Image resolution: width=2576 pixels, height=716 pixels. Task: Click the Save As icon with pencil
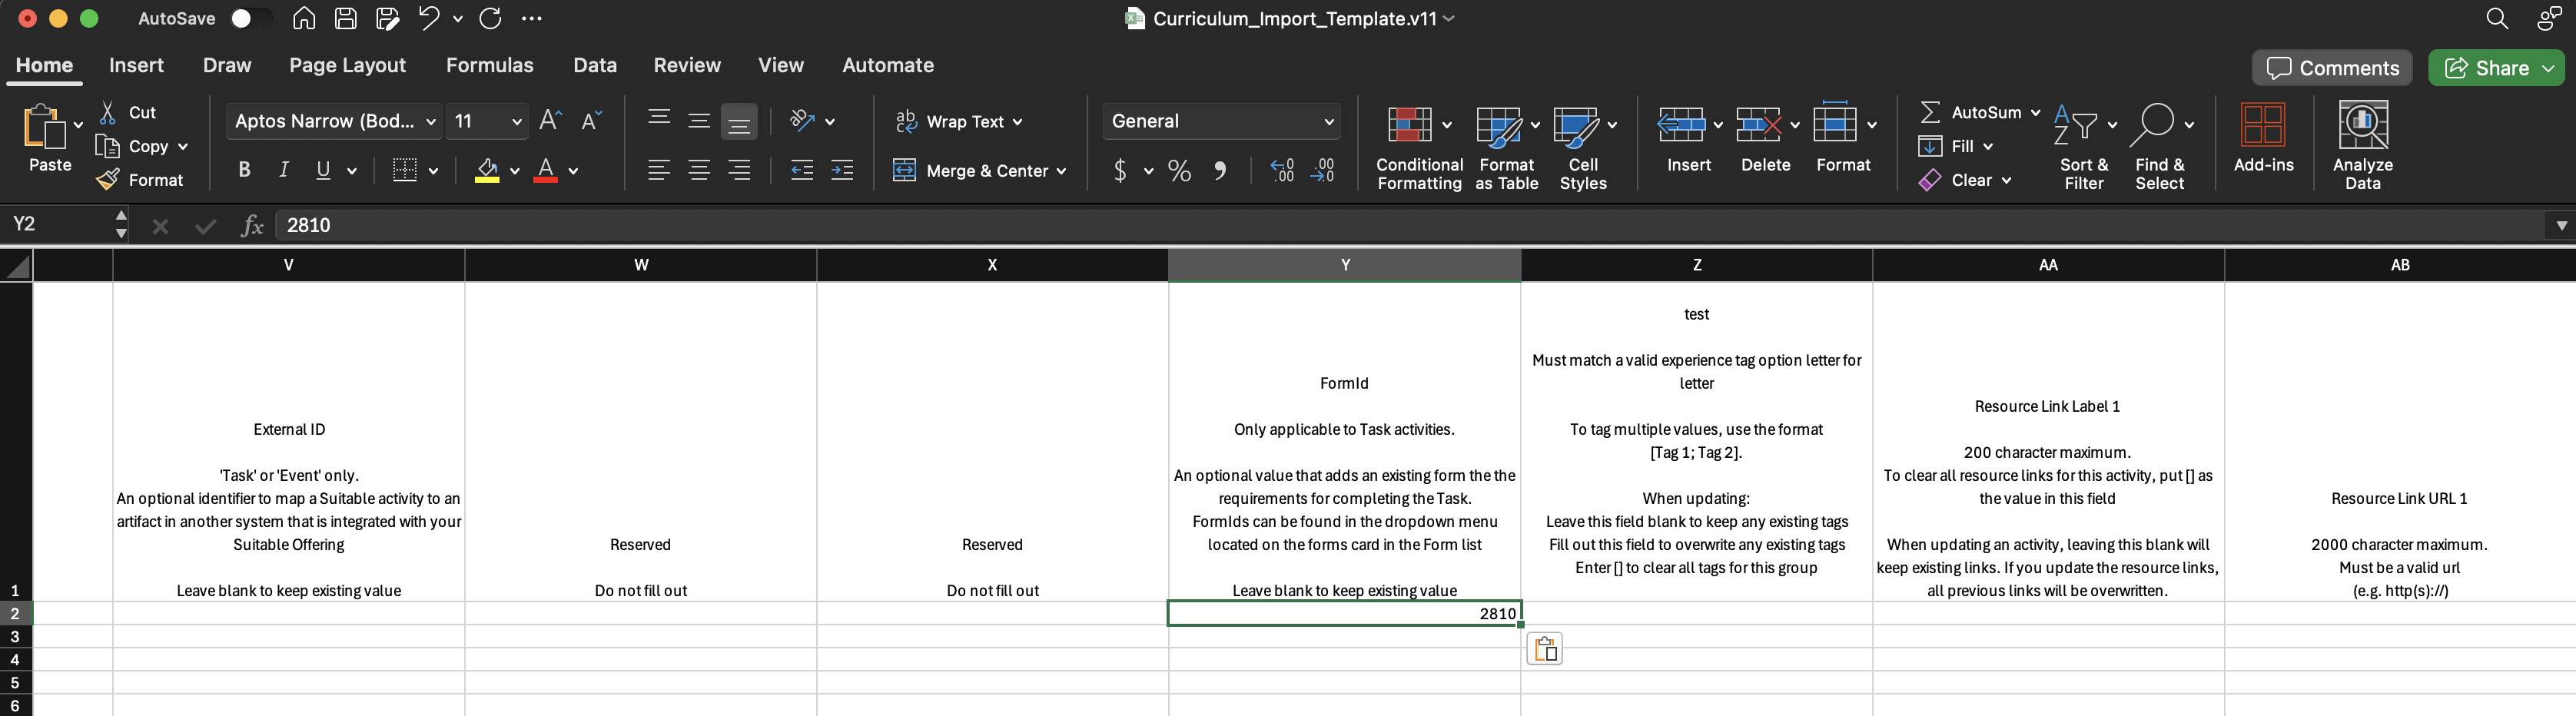pyautogui.click(x=387, y=18)
